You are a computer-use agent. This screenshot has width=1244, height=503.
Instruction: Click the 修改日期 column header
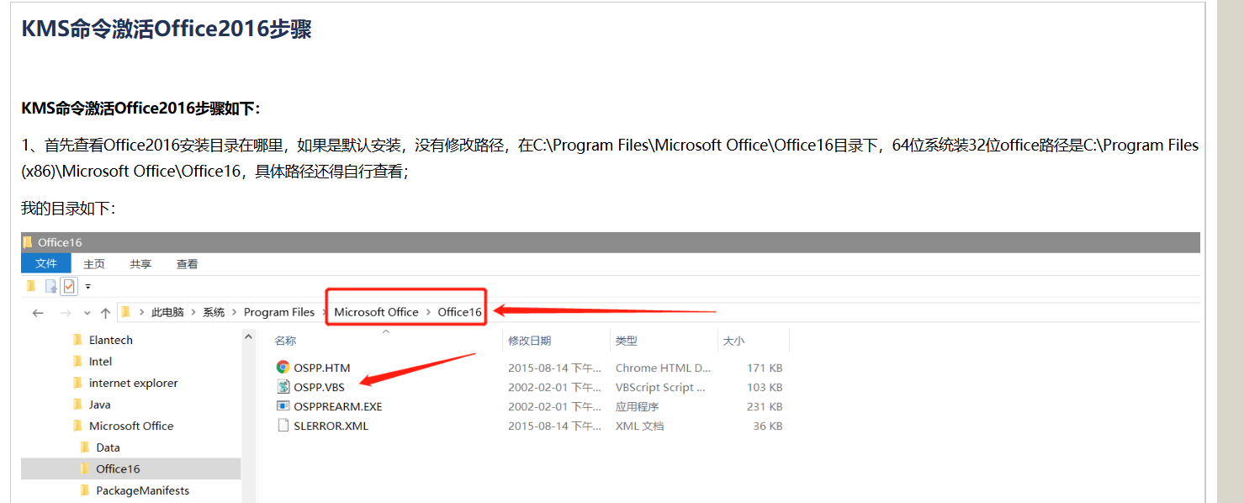pyautogui.click(x=529, y=341)
